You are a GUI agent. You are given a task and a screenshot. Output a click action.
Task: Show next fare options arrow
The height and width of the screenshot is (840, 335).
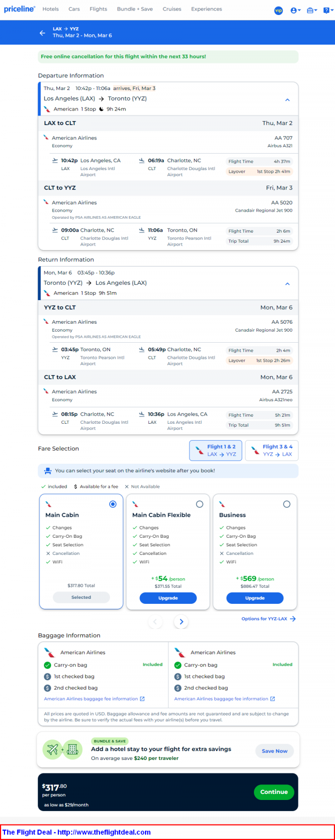181,622
